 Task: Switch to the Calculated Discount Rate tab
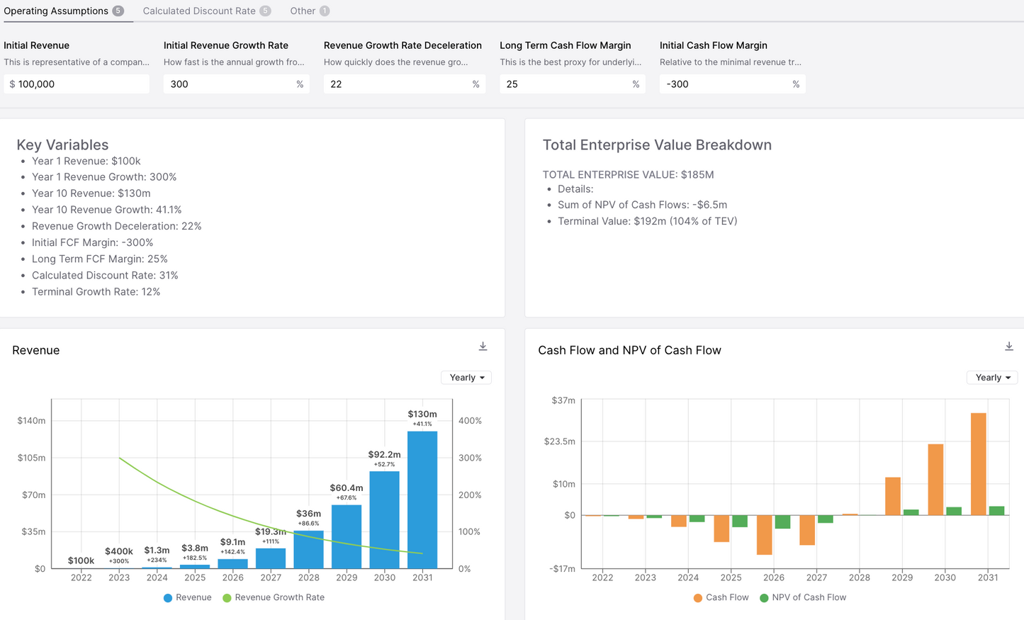[x=198, y=11]
